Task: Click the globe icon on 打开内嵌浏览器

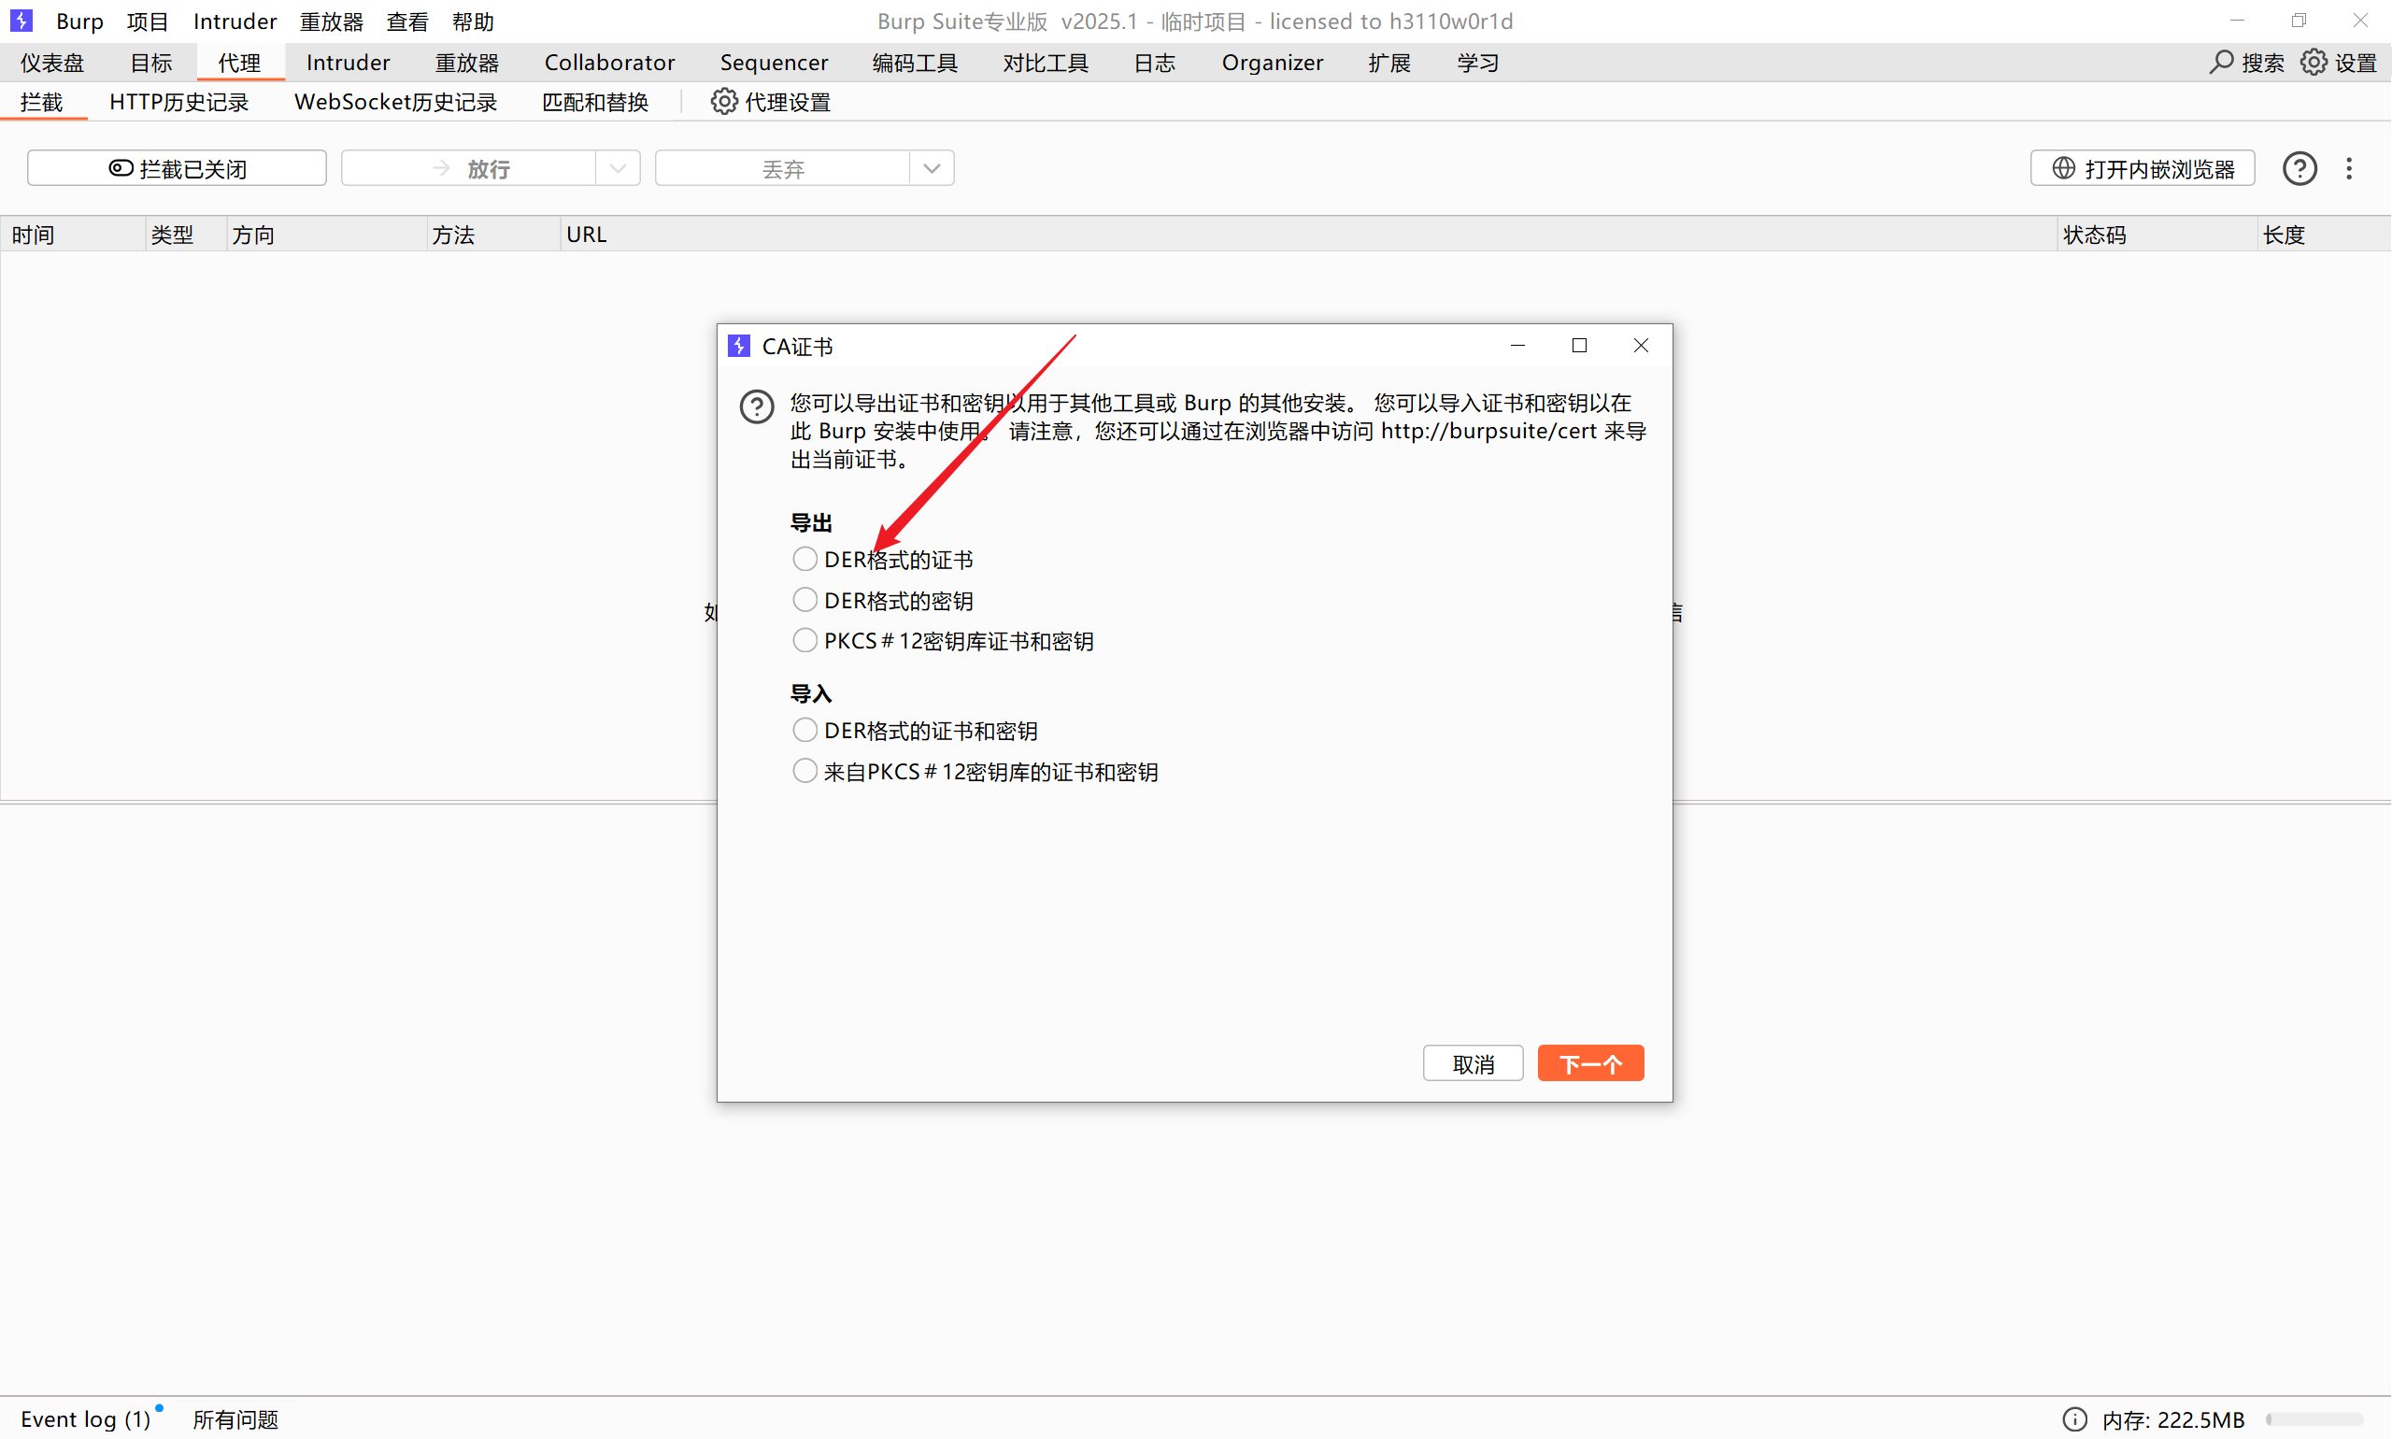Action: [x=2063, y=168]
